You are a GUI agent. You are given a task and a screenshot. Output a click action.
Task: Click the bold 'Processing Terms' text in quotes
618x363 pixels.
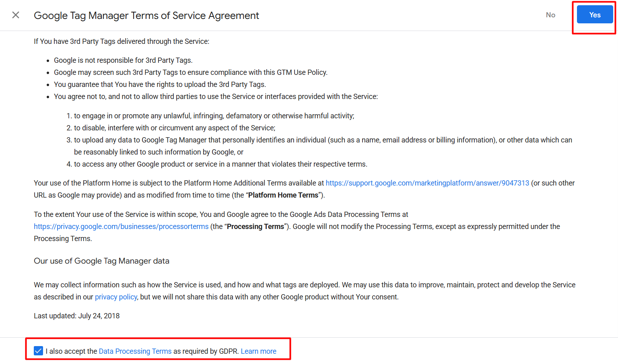(255, 227)
